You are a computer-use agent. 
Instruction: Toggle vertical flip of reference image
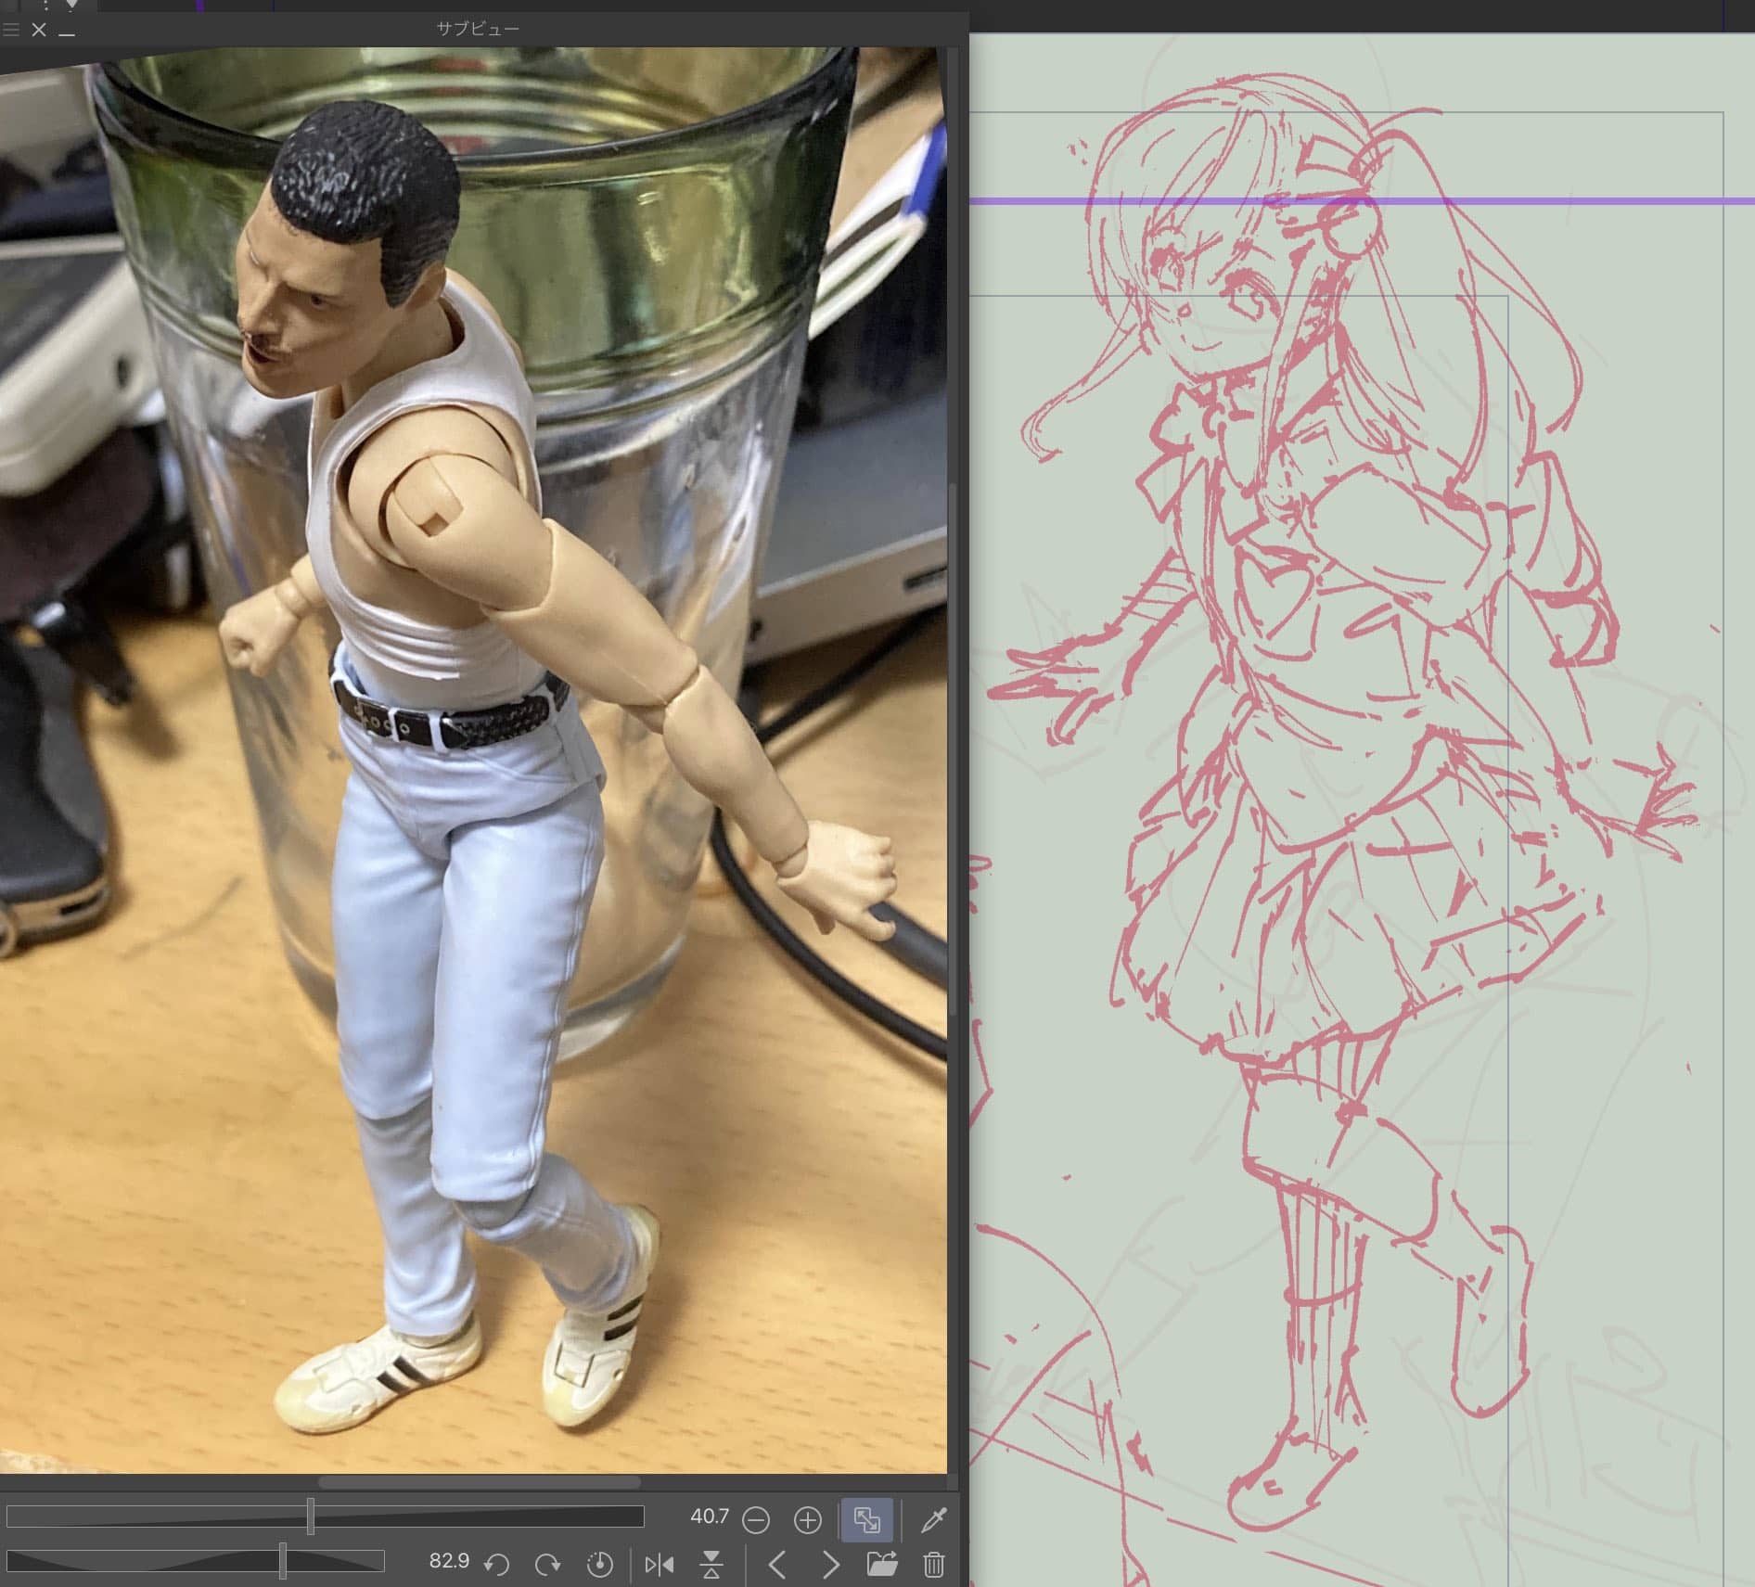[711, 1565]
